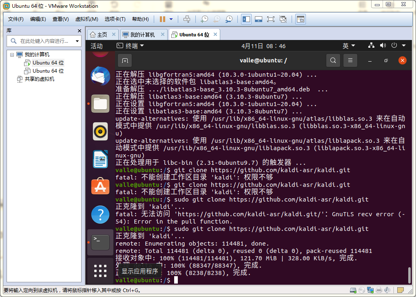
Task: Open Ubuntu Software store from dock
Action: pos(100,186)
